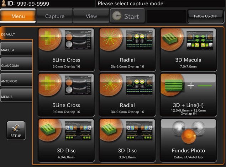This screenshot has width=226, height=167.
Task: Open Fundus Photo Color/FA/AutoFluo mode
Action: coord(188,141)
